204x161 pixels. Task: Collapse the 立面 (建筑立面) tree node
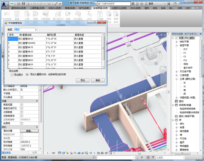point(177,79)
